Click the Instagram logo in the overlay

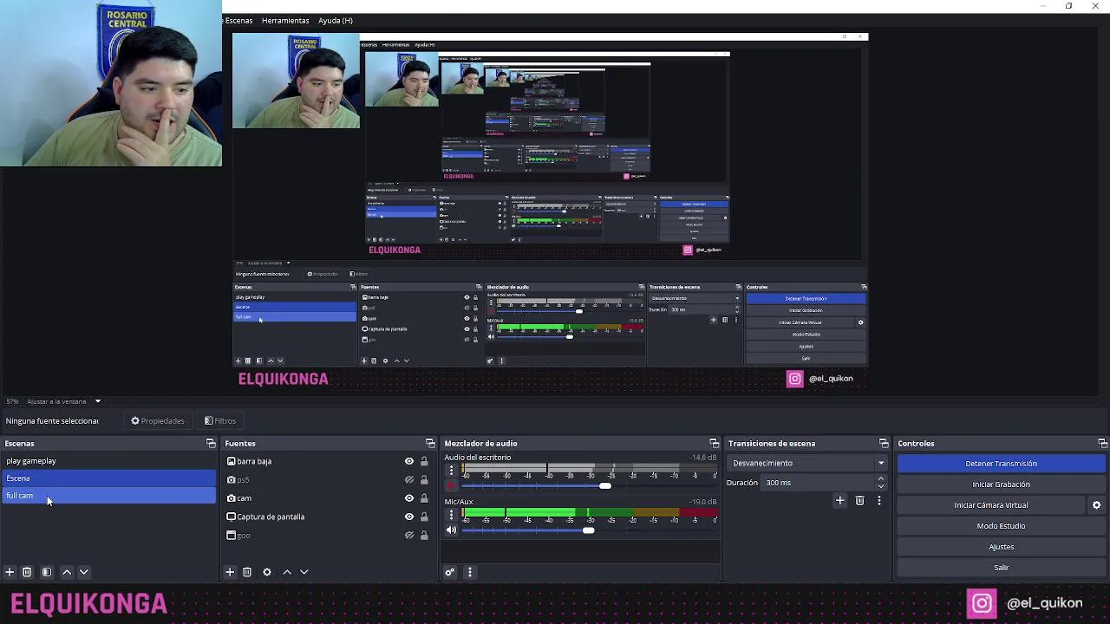pos(982,603)
